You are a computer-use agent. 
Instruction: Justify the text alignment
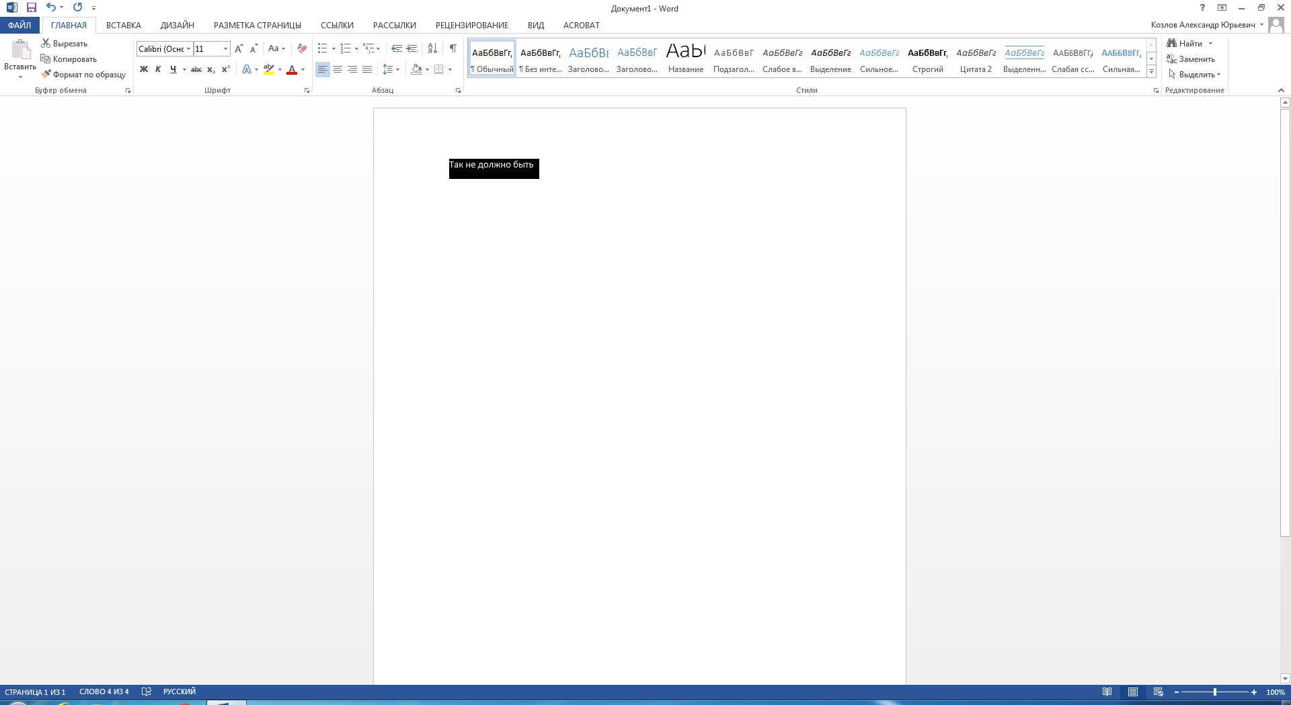coord(367,69)
